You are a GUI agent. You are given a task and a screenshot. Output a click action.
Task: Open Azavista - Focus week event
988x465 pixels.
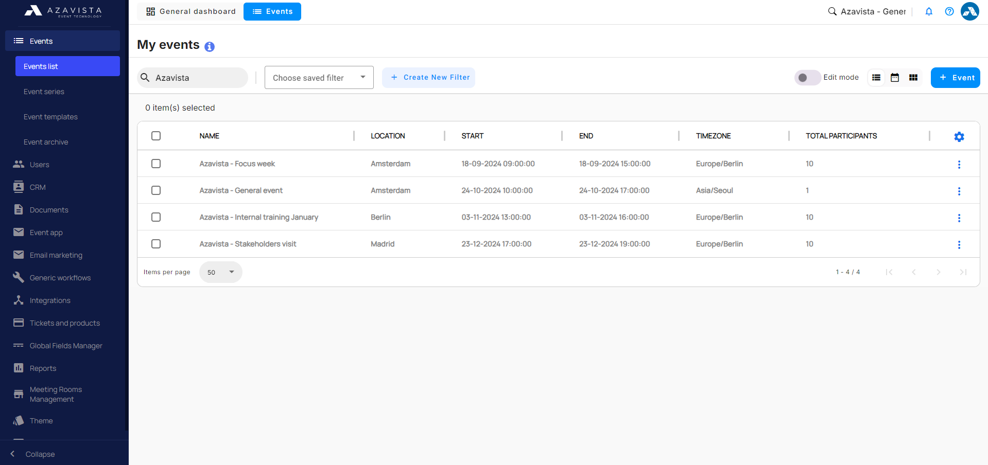point(237,164)
